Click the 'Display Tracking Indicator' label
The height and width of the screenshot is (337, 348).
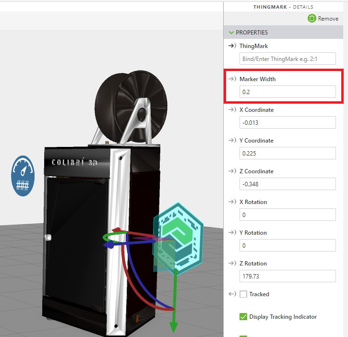(x=283, y=317)
